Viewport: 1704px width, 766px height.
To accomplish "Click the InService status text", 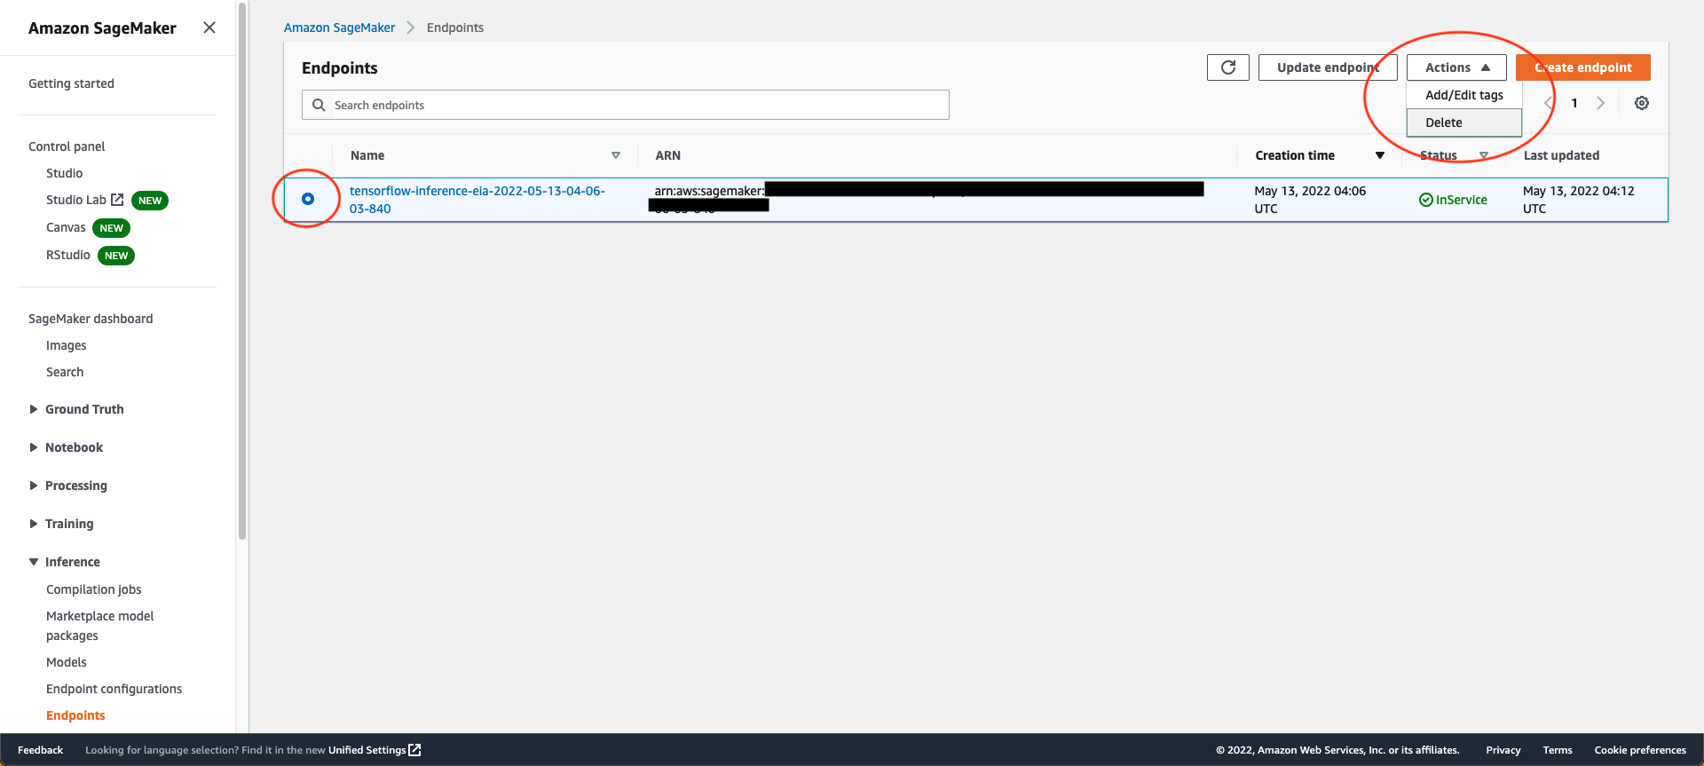I will click(1462, 200).
